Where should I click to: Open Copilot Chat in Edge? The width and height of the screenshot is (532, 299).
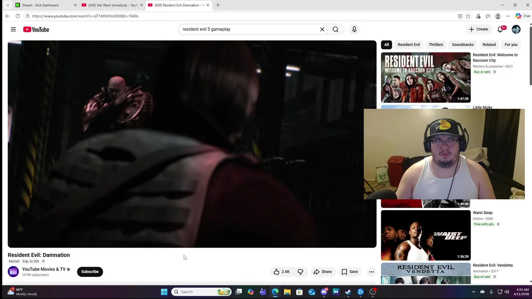point(523,16)
